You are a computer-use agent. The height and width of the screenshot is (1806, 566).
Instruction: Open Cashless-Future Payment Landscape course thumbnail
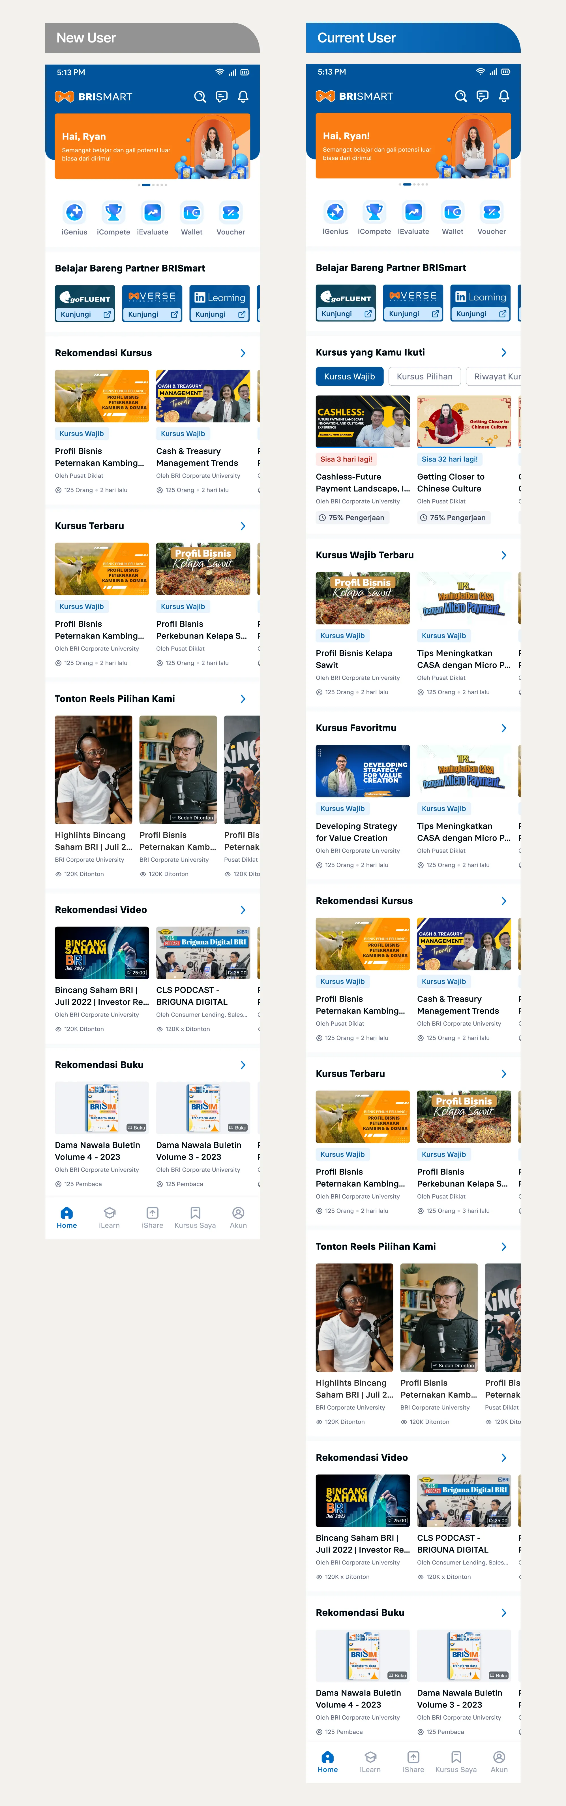362,421
